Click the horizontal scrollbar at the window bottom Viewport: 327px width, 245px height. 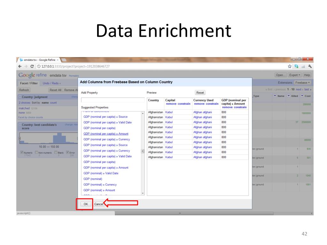pyautogui.click(x=194, y=213)
